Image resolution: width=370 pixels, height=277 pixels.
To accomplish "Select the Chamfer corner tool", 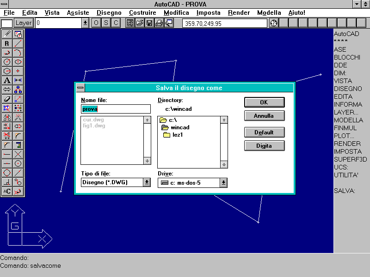I will [7, 145].
